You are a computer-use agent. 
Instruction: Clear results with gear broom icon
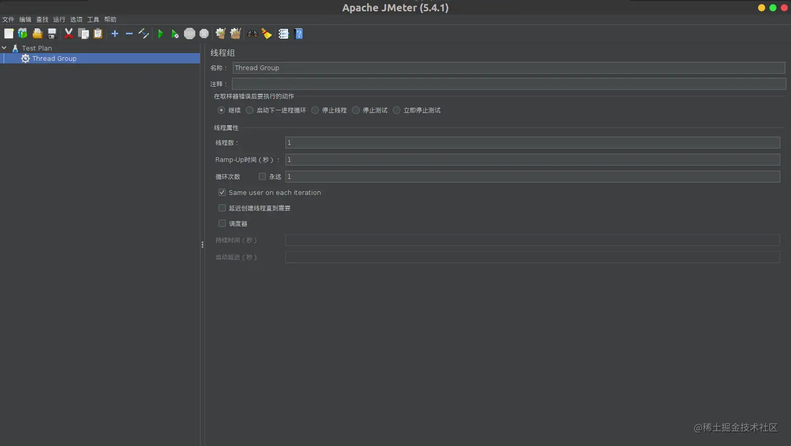click(220, 34)
